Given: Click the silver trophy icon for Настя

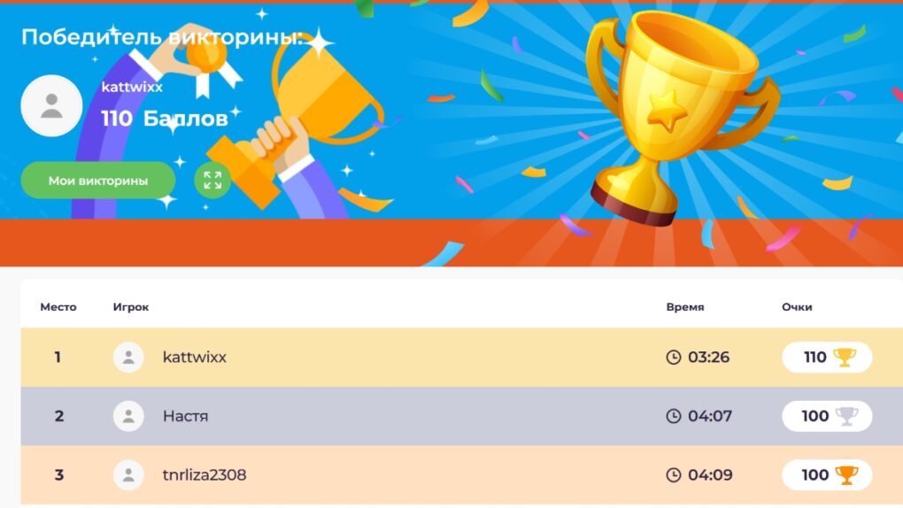Looking at the screenshot, I should click(846, 416).
